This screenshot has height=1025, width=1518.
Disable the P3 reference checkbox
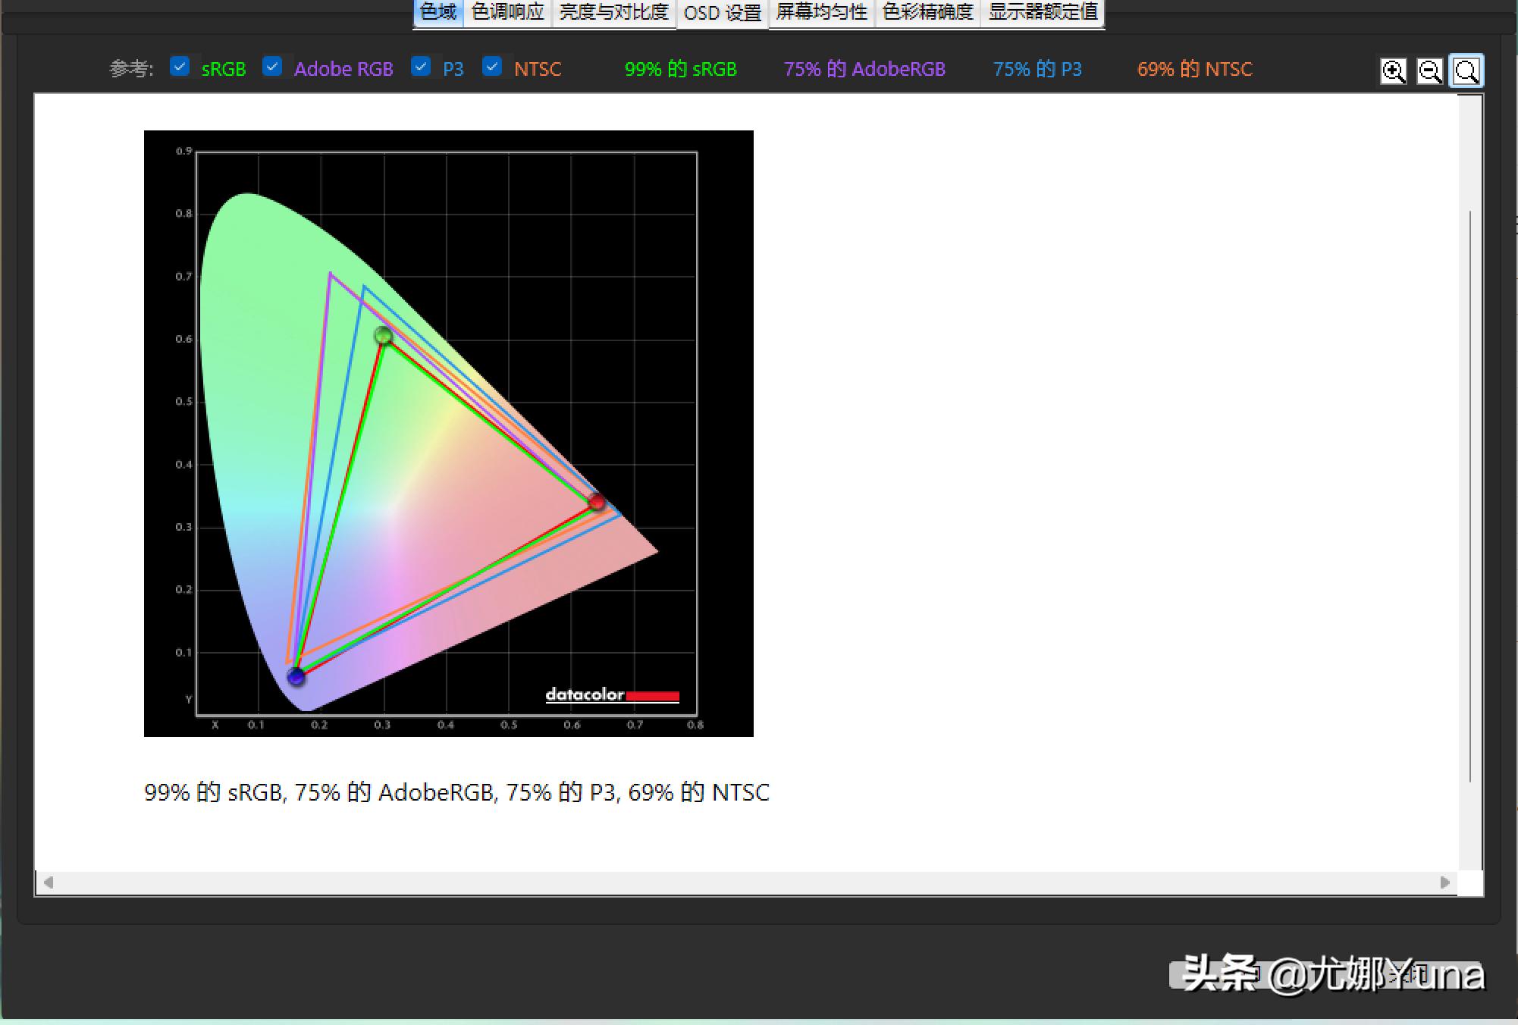[421, 67]
